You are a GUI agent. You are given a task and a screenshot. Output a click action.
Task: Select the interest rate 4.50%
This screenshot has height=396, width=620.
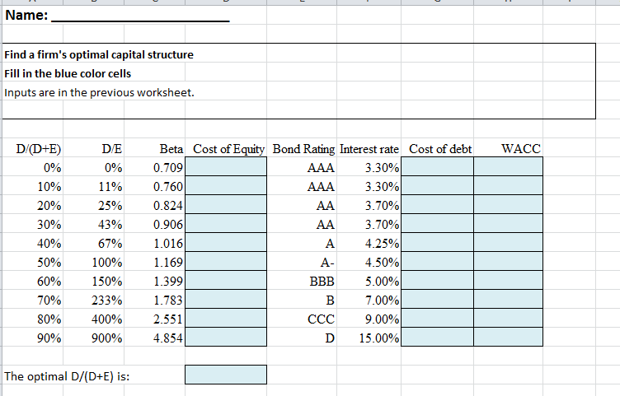pos(382,262)
